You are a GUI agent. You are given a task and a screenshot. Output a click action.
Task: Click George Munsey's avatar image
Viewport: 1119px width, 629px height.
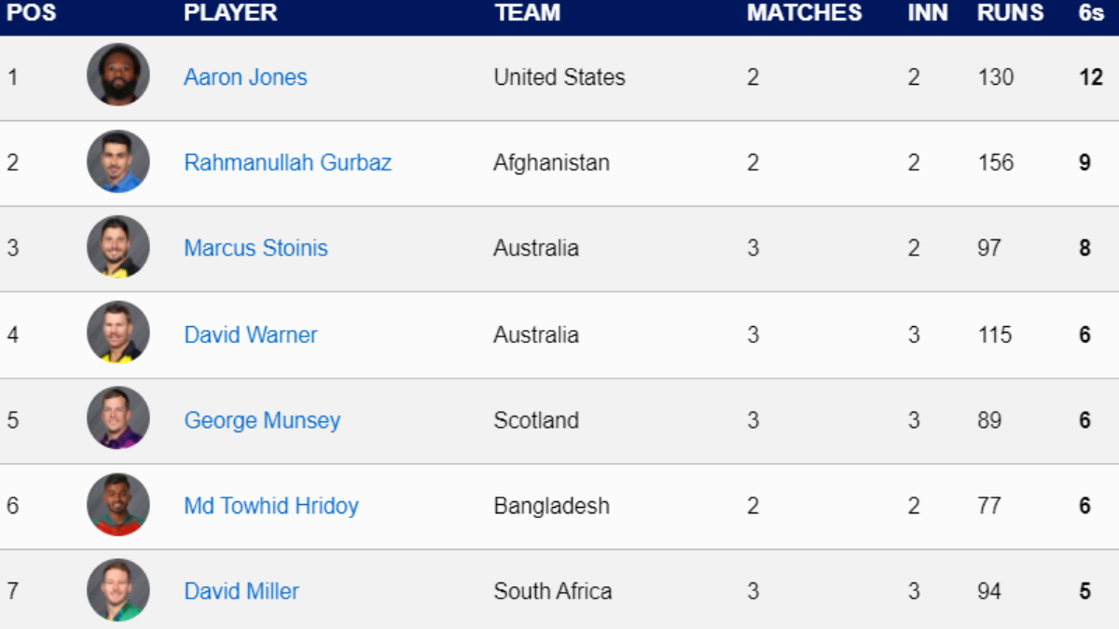point(118,418)
